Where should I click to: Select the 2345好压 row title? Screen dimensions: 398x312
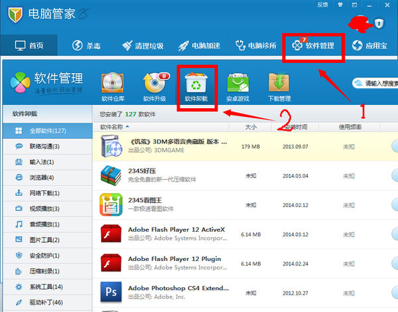[x=142, y=171]
